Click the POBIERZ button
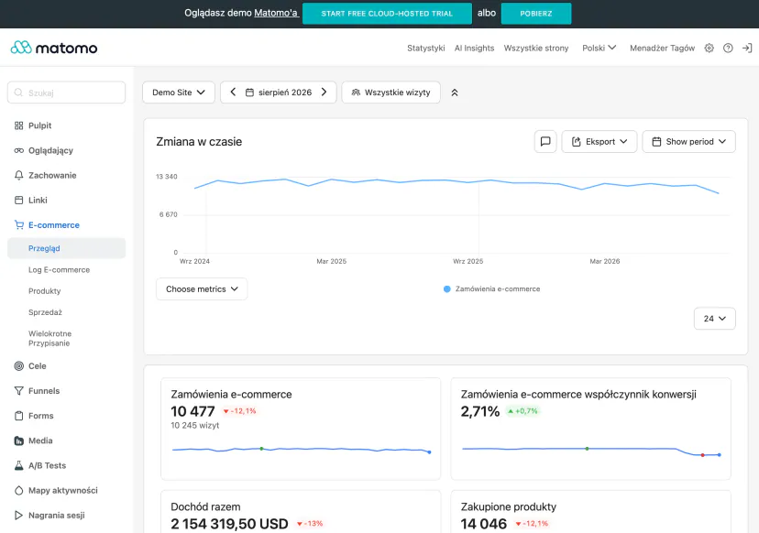759x533 pixels. 536,14
